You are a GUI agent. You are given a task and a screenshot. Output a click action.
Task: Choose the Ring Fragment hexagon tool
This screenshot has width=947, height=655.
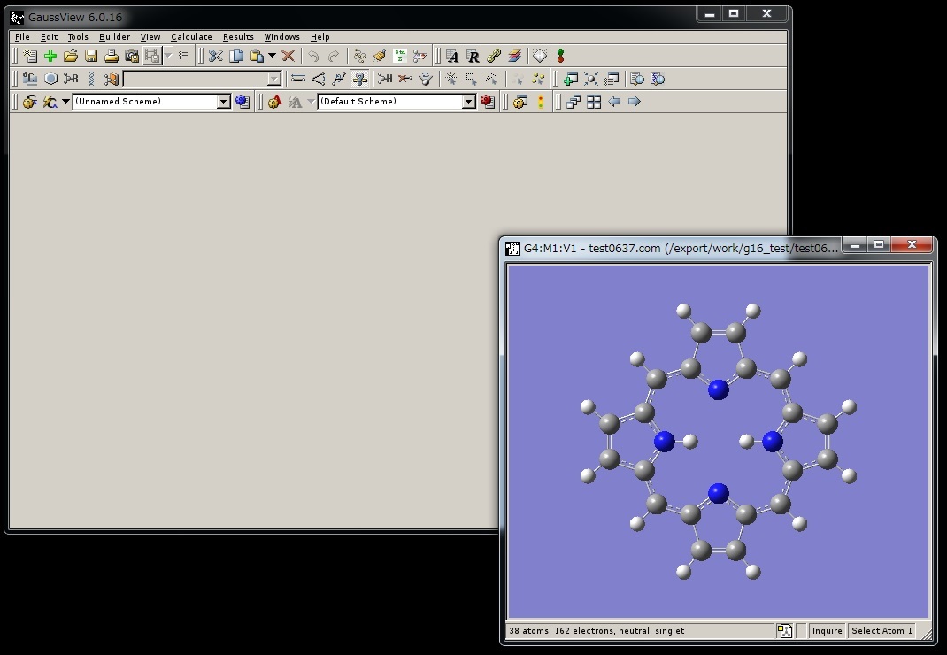pyautogui.click(x=50, y=79)
